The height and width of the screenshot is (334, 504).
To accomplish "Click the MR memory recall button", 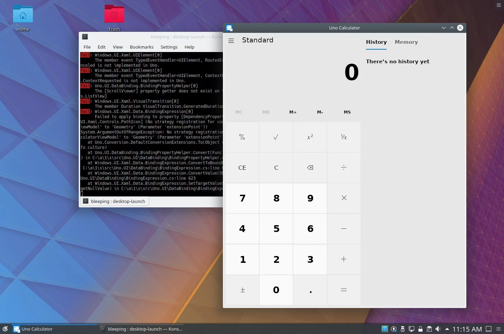I will click(x=266, y=112).
